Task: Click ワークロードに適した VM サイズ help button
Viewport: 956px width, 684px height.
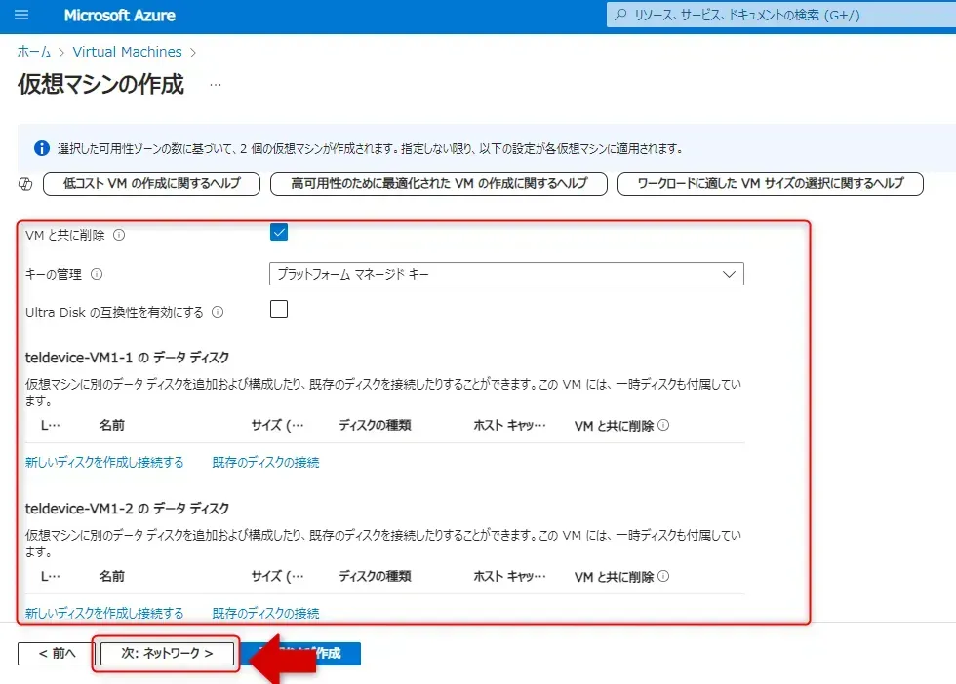Action: click(x=770, y=184)
